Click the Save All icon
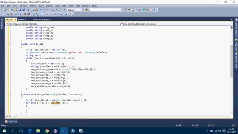The image size is (238, 134). [x=23, y=10]
